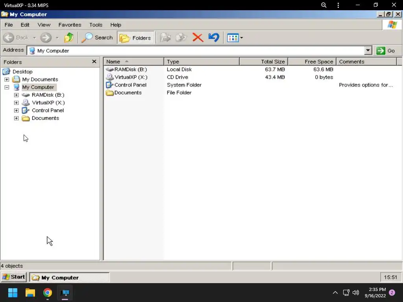
Task: Open Back history dropdown arrow
Action: click(x=34, y=38)
